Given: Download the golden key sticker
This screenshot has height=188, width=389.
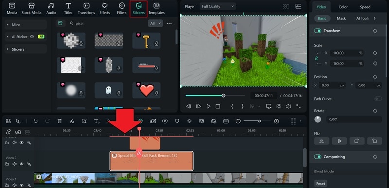Looking at the screenshot, I should tap(157, 44).
